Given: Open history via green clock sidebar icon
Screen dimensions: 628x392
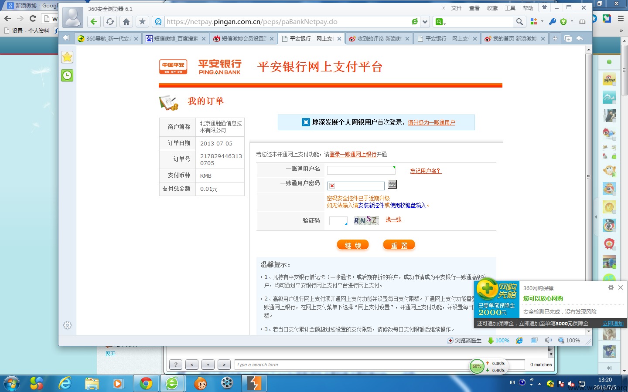Looking at the screenshot, I should click(x=67, y=75).
